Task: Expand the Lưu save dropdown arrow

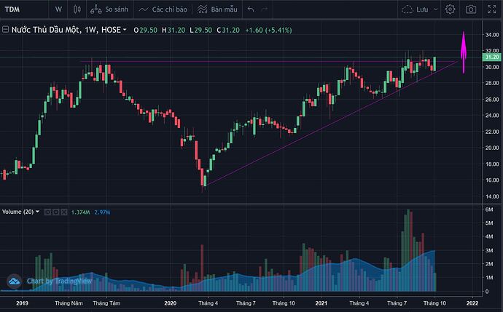Action: (436, 9)
